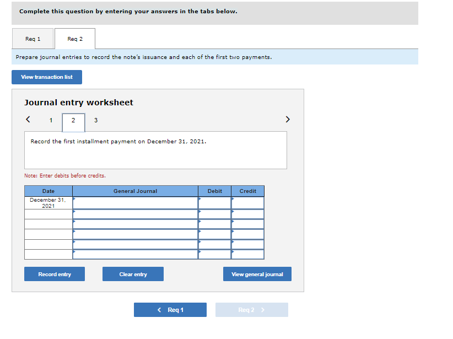Click the Debit column header
The image size is (453, 339).
[x=215, y=191]
